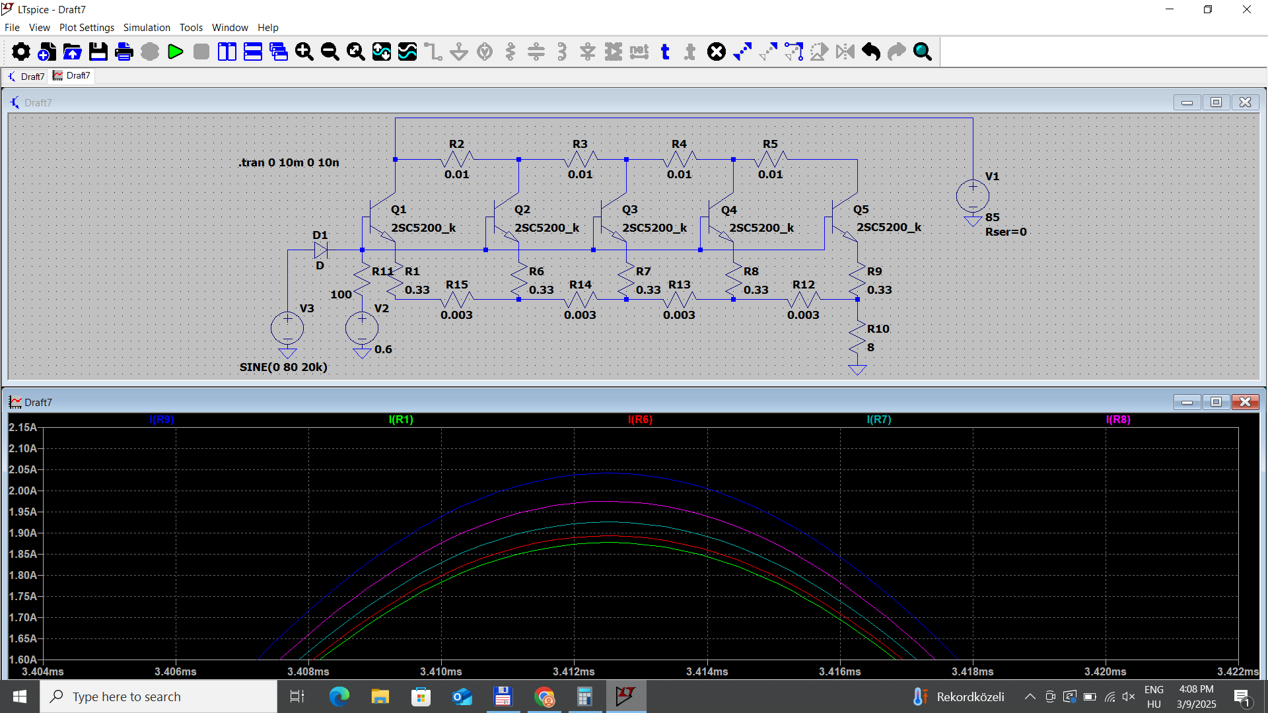Click the Zoom in magnifier icon
The image size is (1268, 713).
point(304,51)
